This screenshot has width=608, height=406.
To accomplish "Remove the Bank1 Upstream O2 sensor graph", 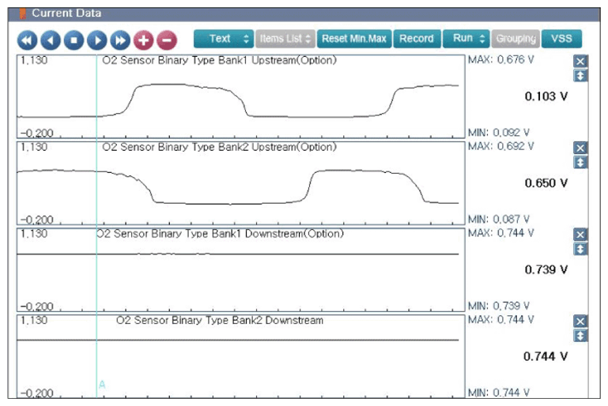I will [x=580, y=61].
